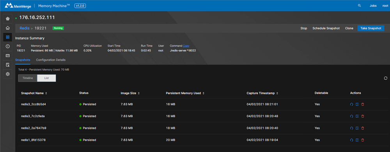
Task: Open the Snapshots tab
Action: [x=23, y=60]
